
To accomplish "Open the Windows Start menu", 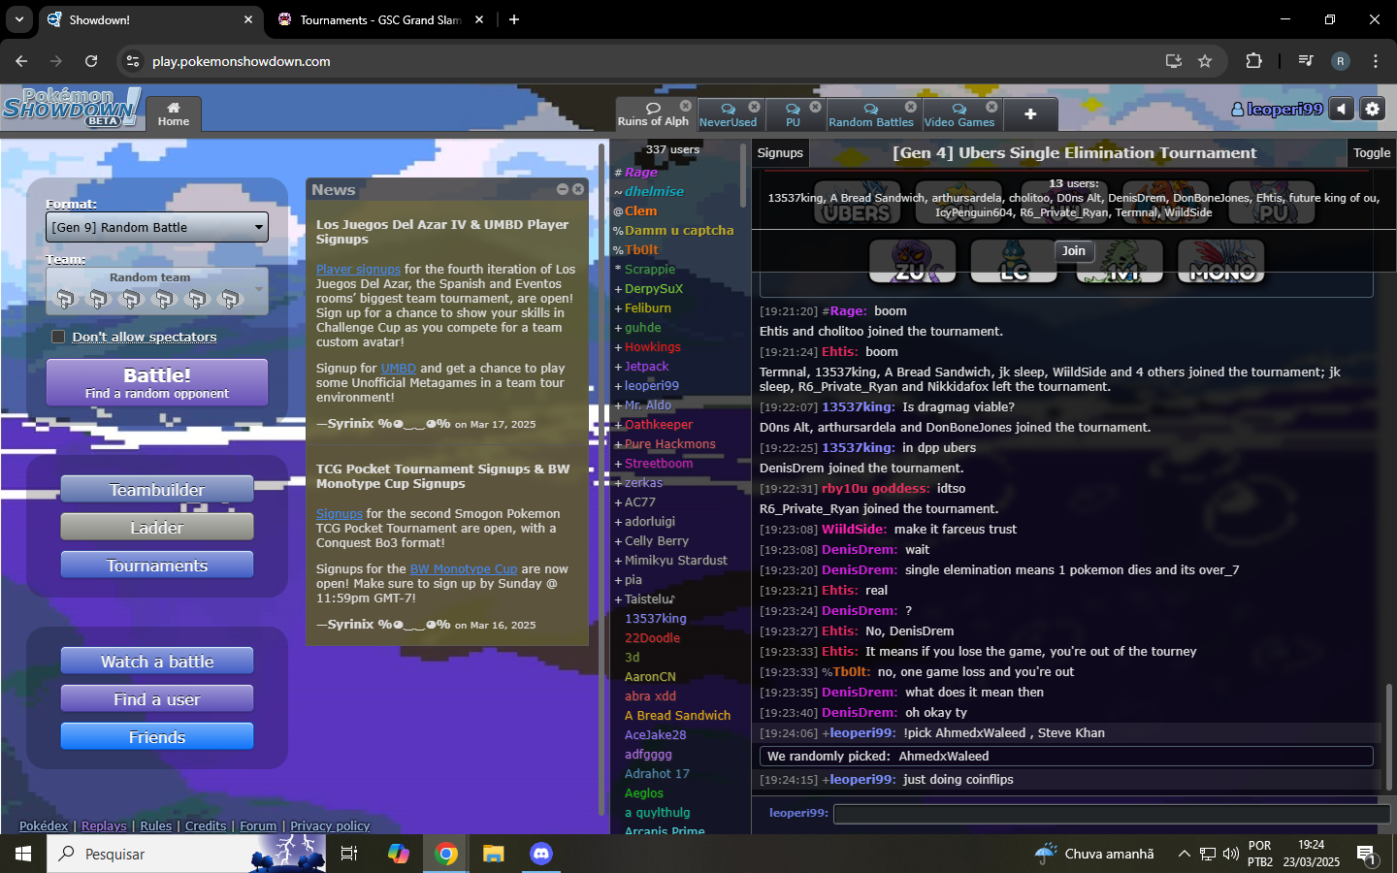I will pos(23,854).
